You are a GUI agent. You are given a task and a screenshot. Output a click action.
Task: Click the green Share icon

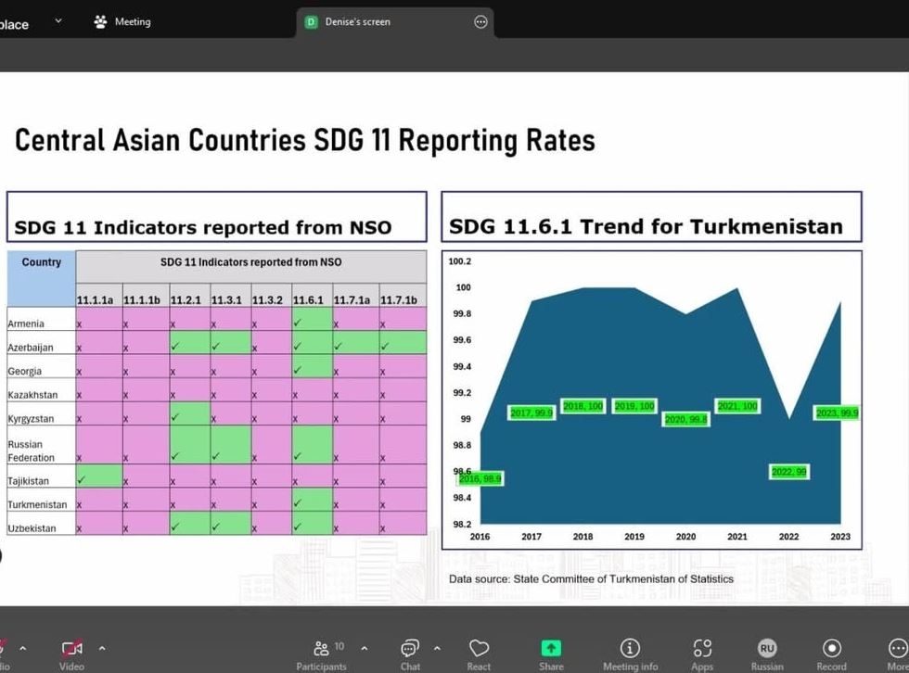click(x=551, y=649)
